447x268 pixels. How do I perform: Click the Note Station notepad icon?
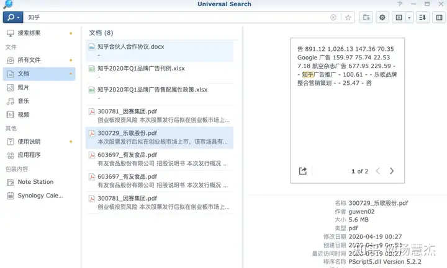pyautogui.click(x=11, y=182)
